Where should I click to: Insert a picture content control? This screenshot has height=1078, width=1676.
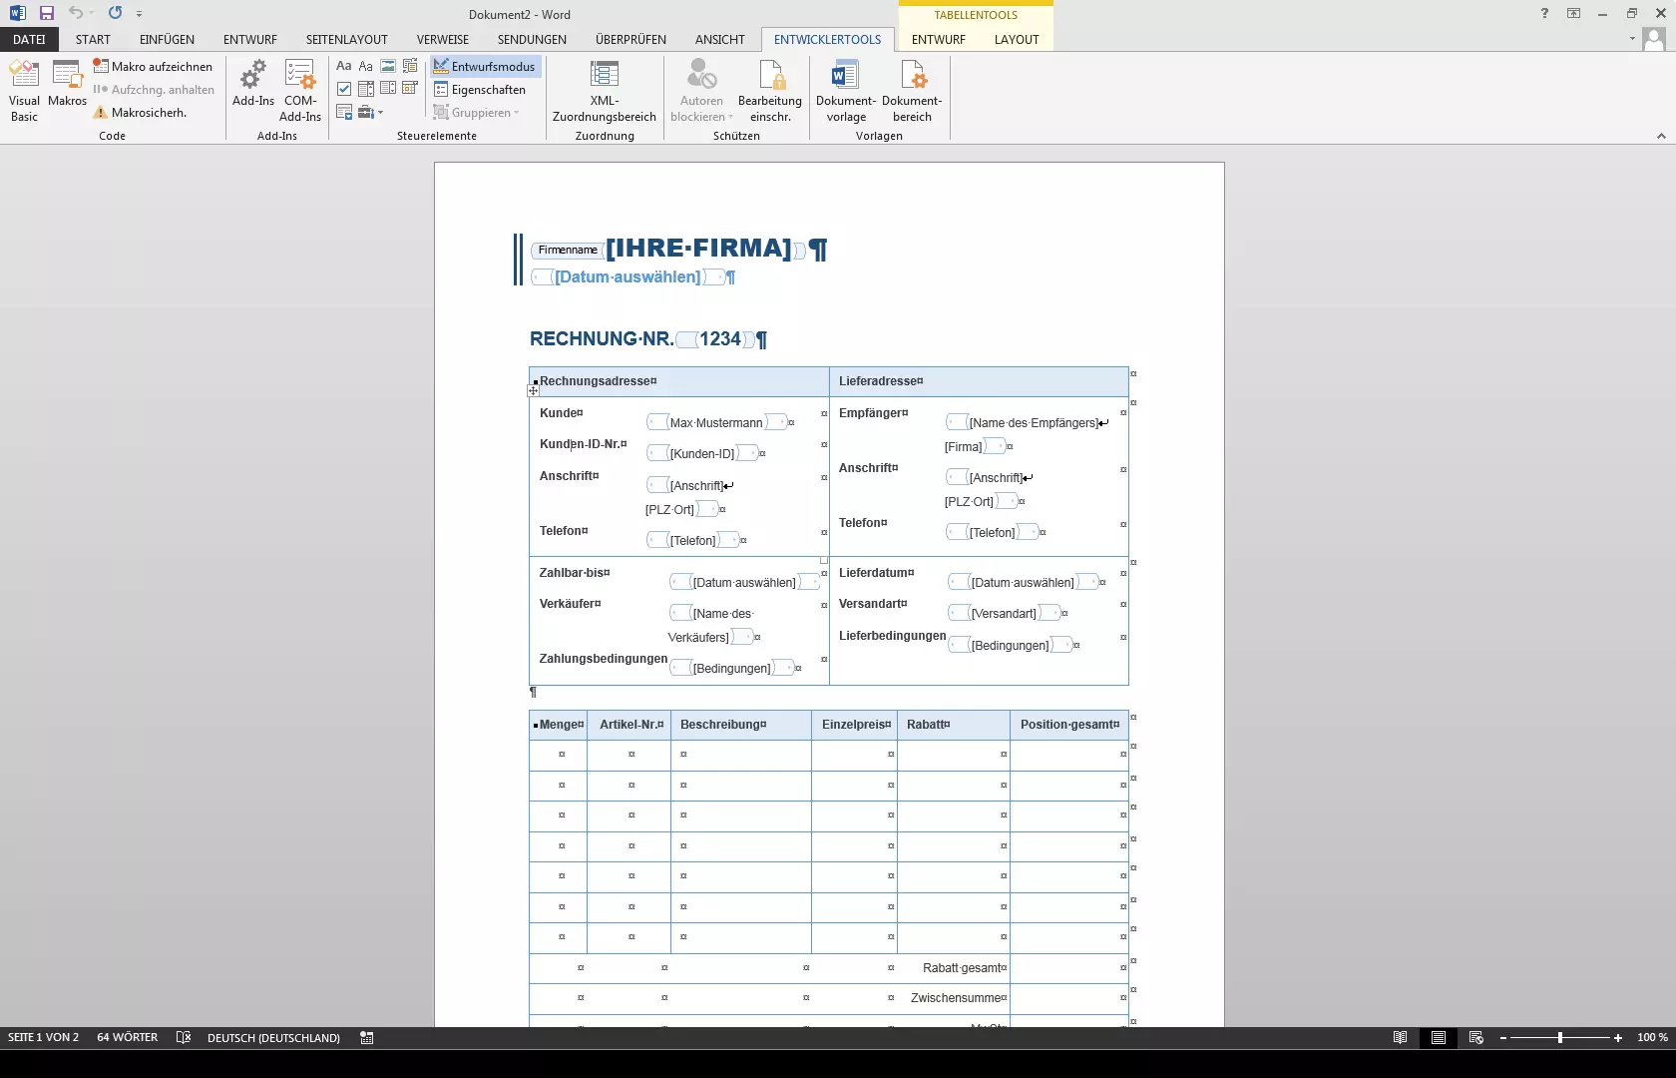388,66
